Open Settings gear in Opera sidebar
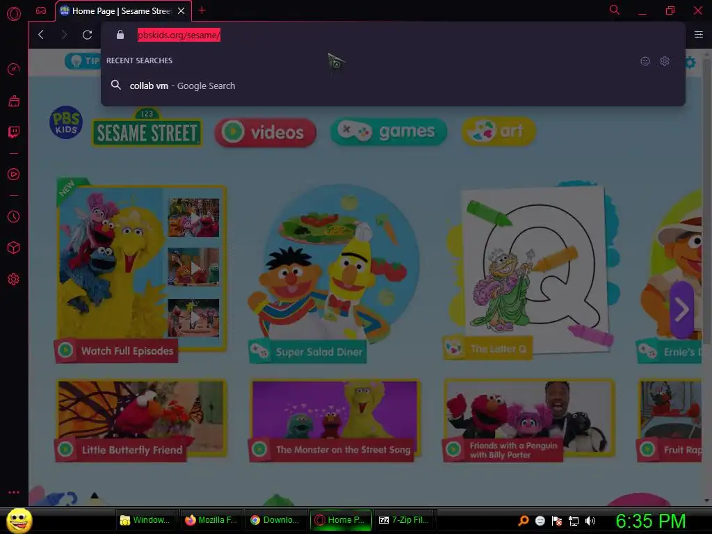The image size is (712, 534). (x=14, y=280)
